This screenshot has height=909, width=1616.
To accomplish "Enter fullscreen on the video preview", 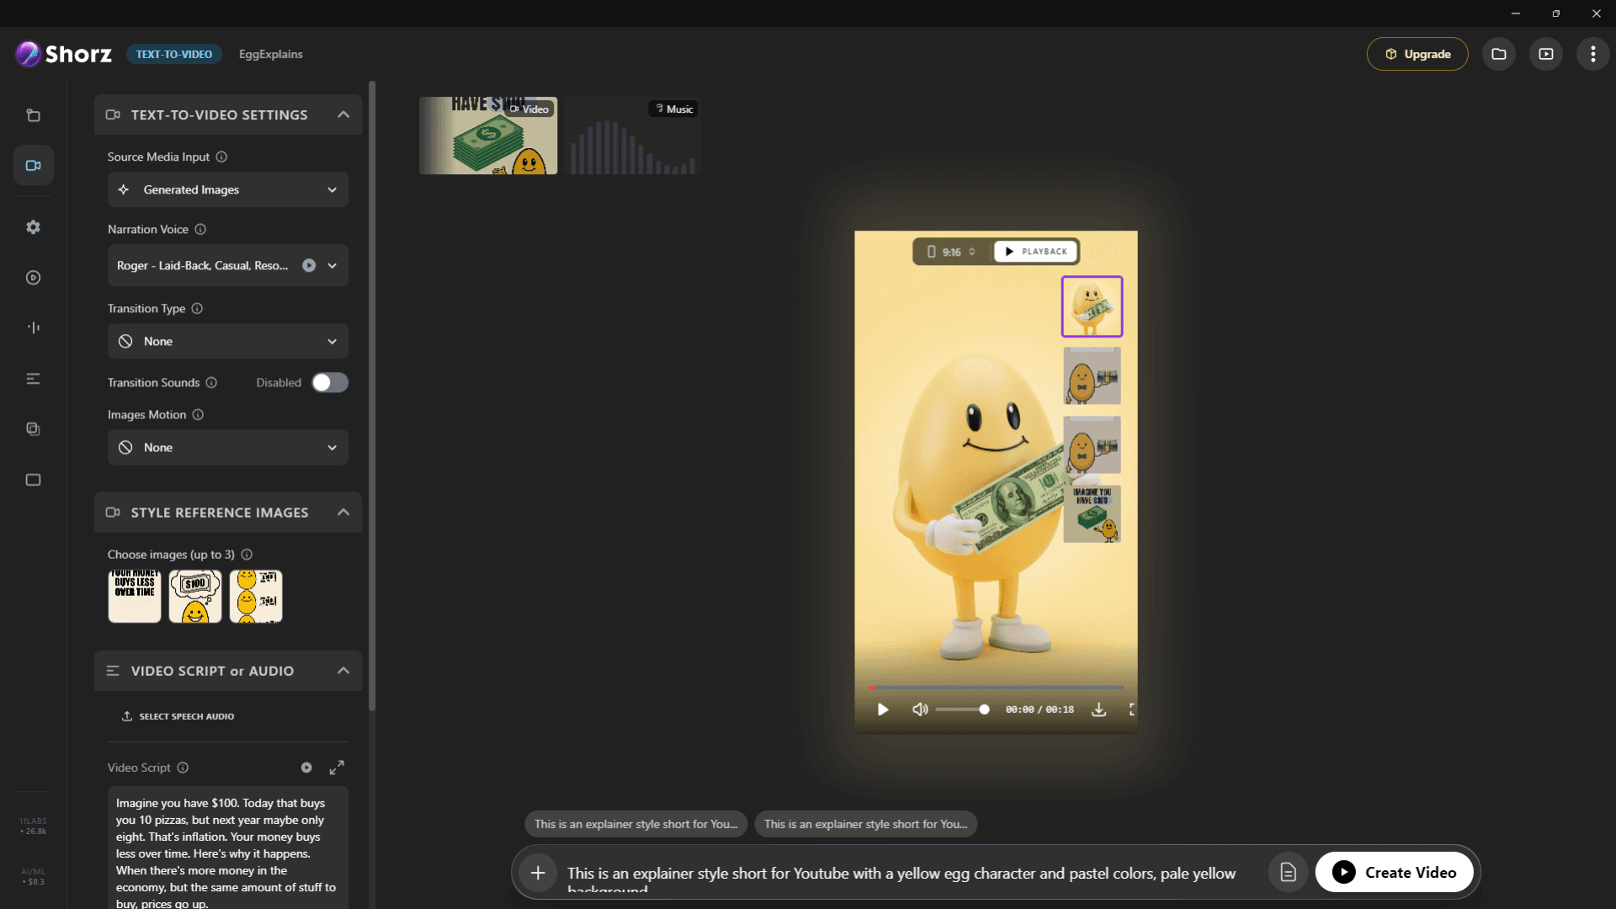I will click(x=1132, y=710).
